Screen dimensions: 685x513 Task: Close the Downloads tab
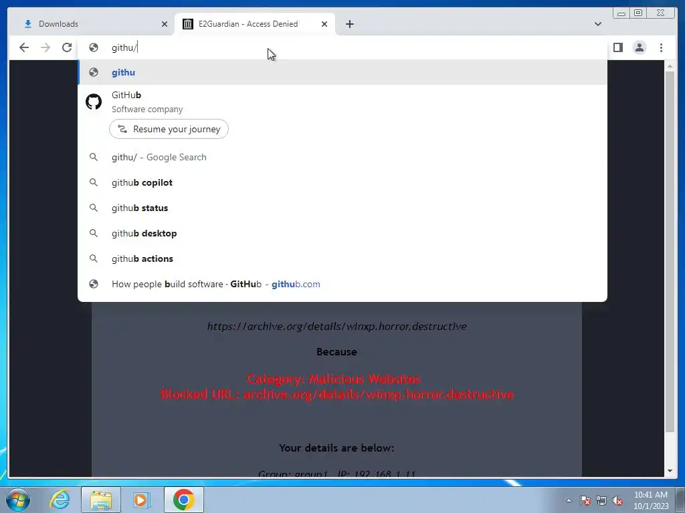coord(165,24)
